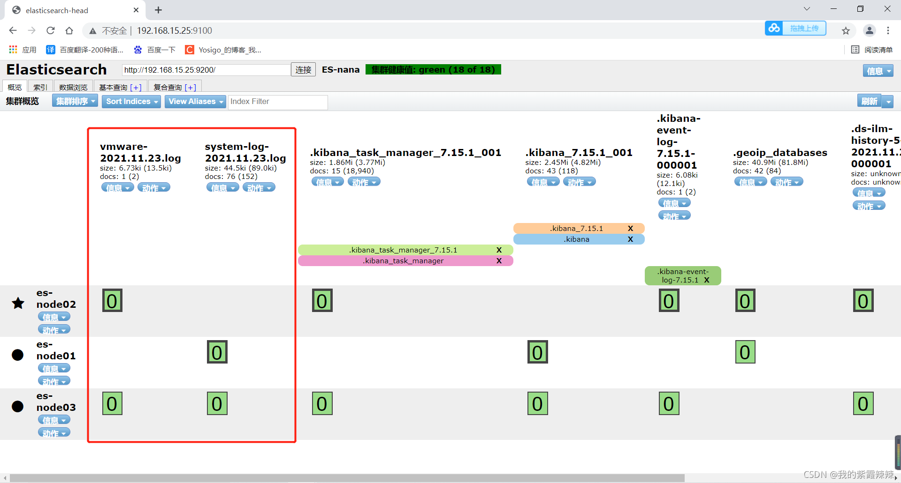
Task: Open the cluster sort dropdown
Action: point(75,101)
